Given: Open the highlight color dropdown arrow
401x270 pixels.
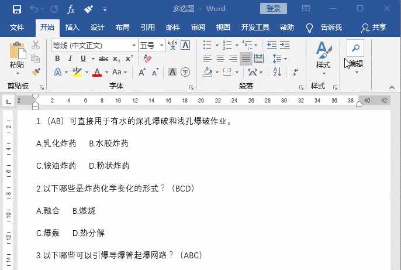Looking at the screenshot, I should click(87, 72).
